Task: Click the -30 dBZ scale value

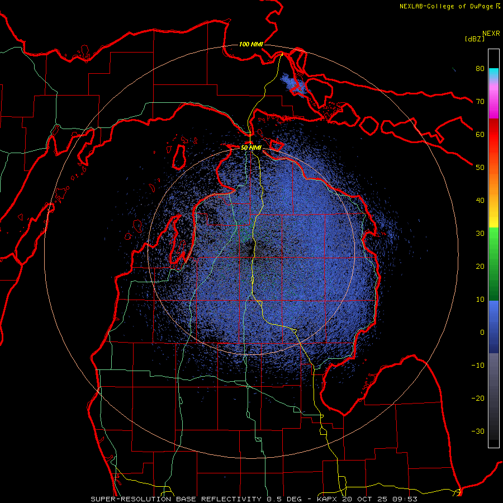Action: tap(478, 431)
